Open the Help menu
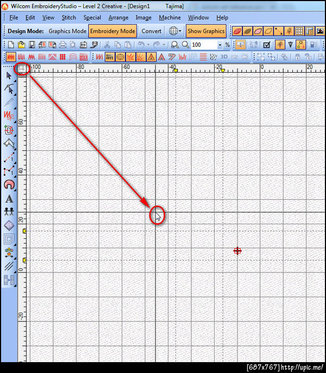 pos(222,17)
